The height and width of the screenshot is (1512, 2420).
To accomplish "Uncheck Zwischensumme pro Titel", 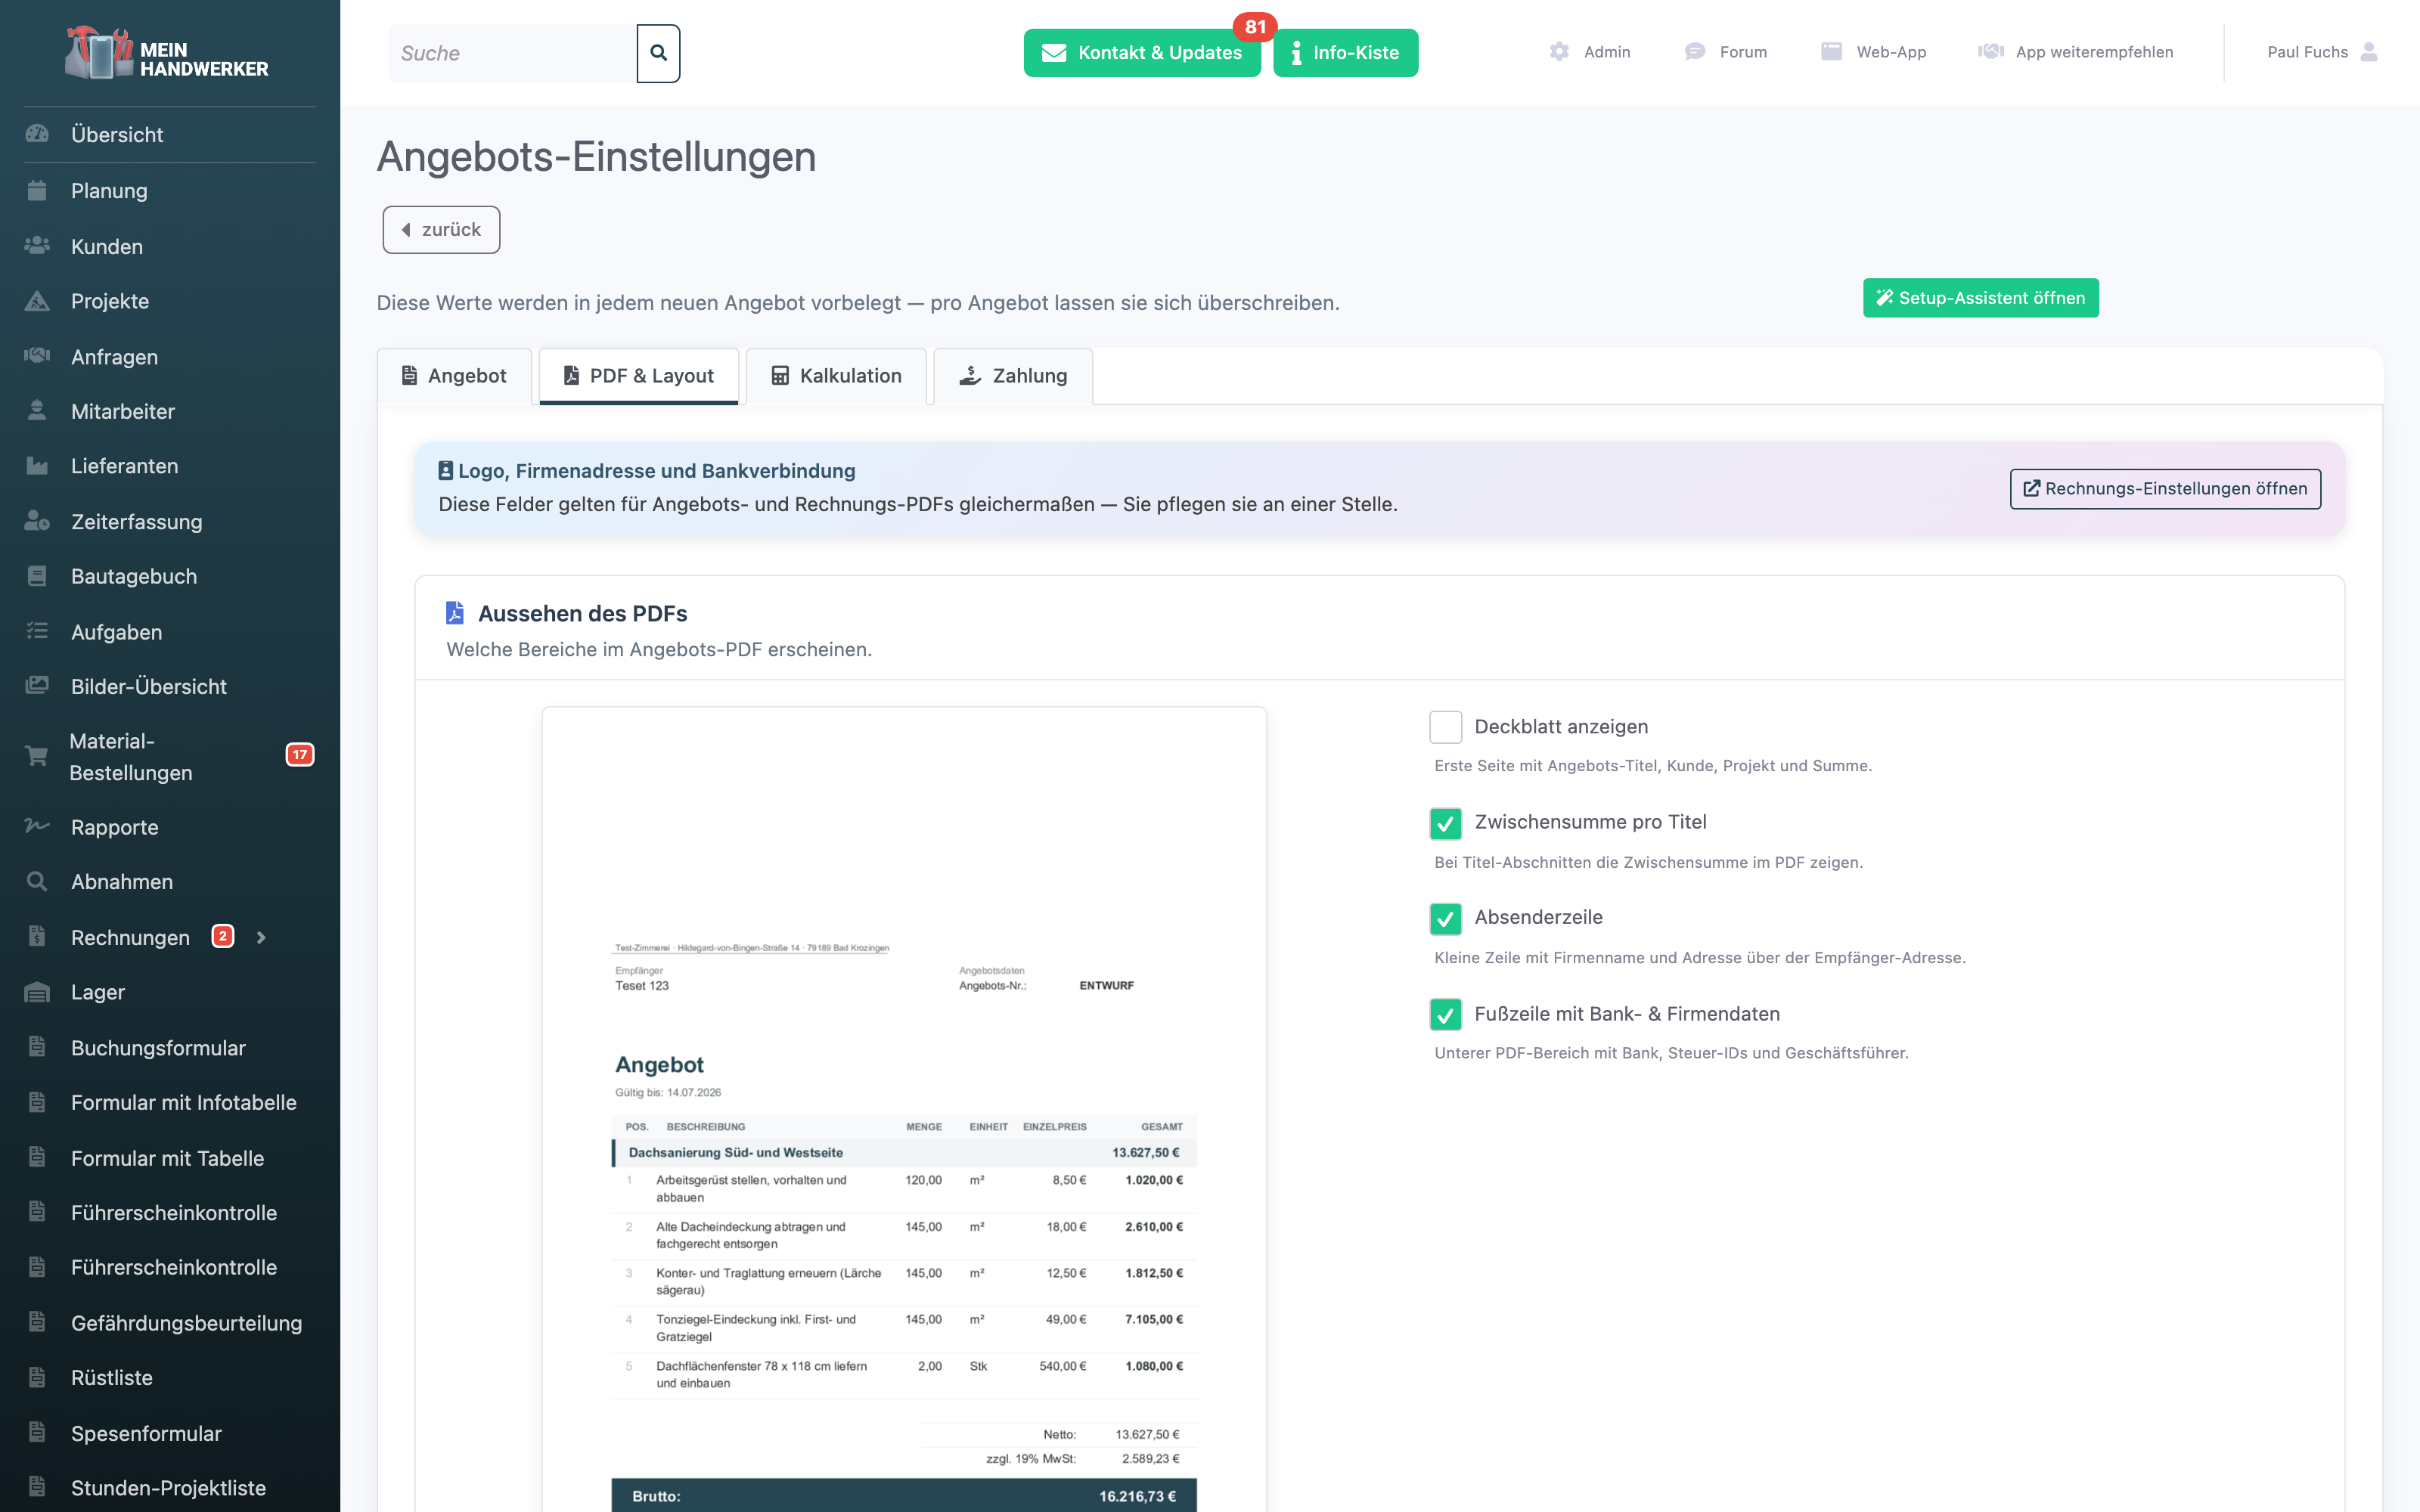I will tap(1445, 823).
